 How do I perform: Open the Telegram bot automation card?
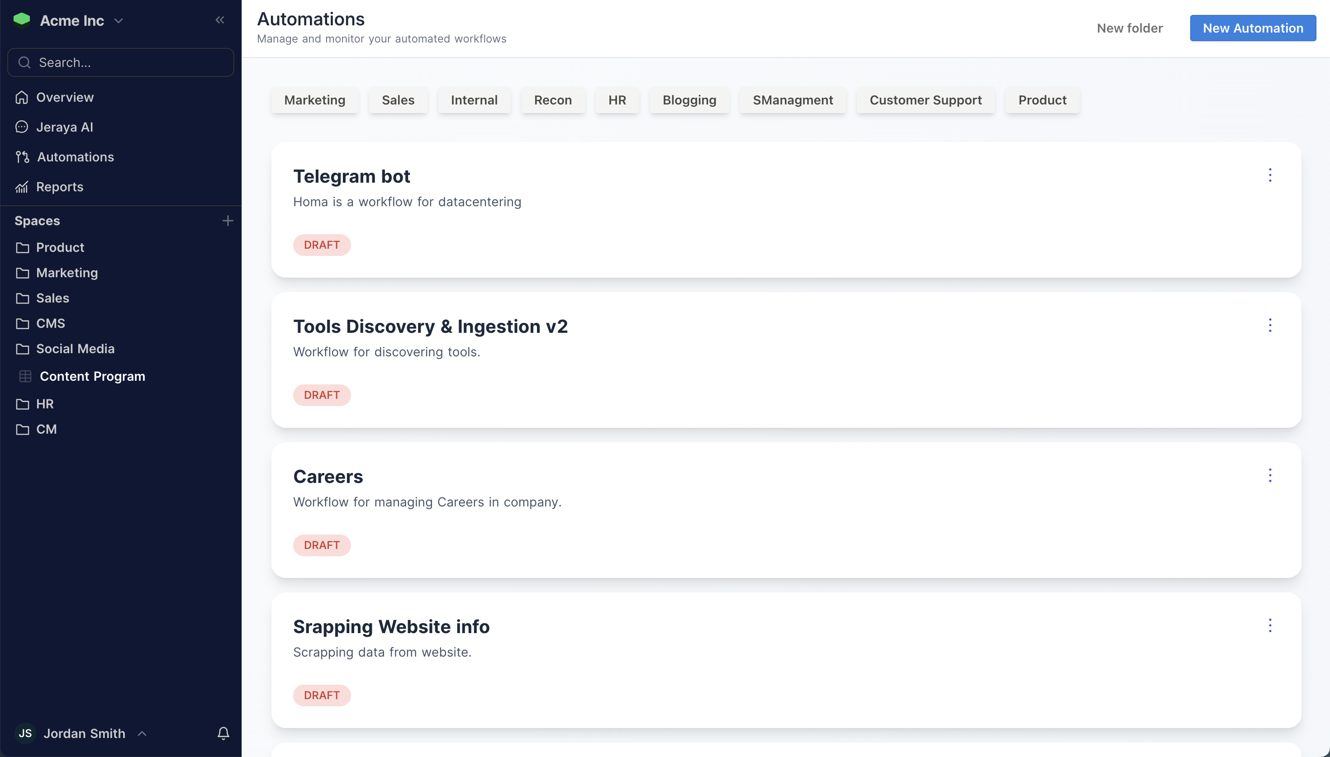(351, 177)
